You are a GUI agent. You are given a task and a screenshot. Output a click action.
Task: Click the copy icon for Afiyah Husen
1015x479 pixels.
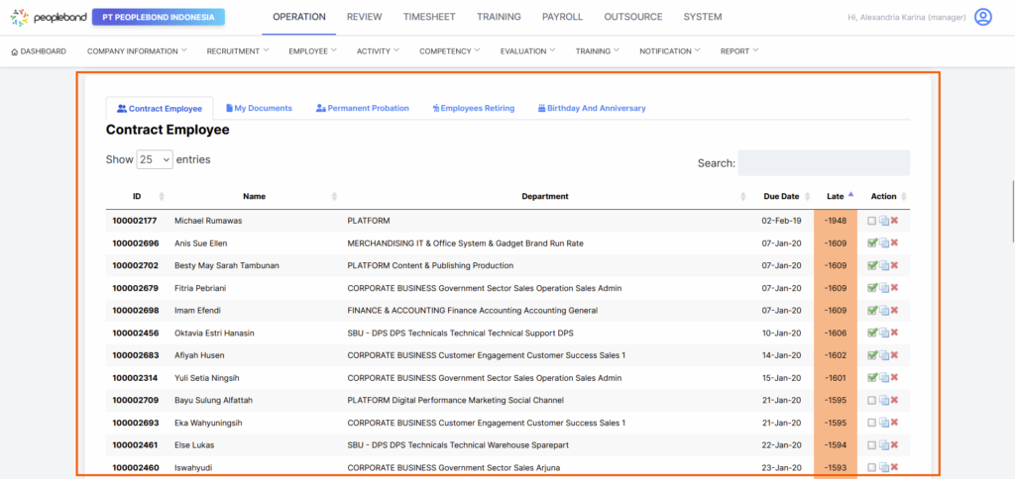click(883, 355)
